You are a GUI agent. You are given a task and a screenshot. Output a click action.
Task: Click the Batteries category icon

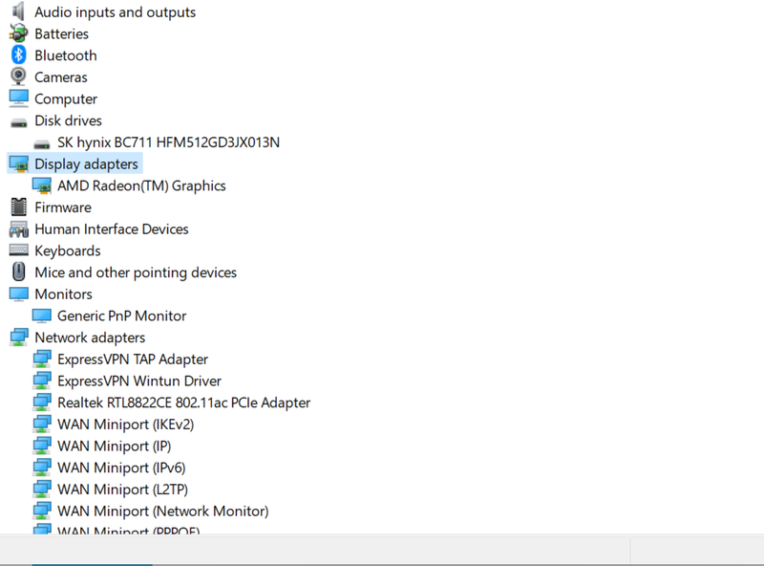18,33
